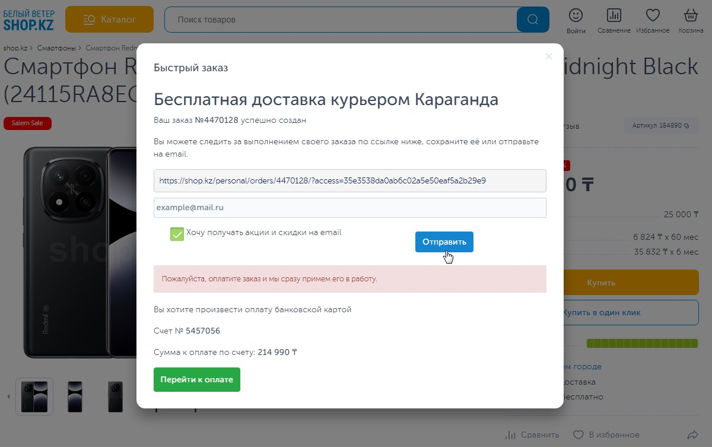Screen dimensions: 712x447
Task: Click the email input field
Action: pyautogui.click(x=349, y=208)
